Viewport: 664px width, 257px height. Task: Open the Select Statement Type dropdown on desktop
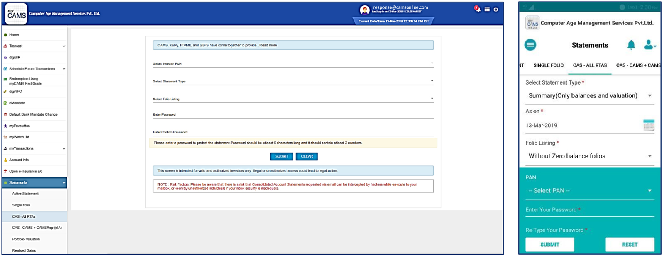293,81
